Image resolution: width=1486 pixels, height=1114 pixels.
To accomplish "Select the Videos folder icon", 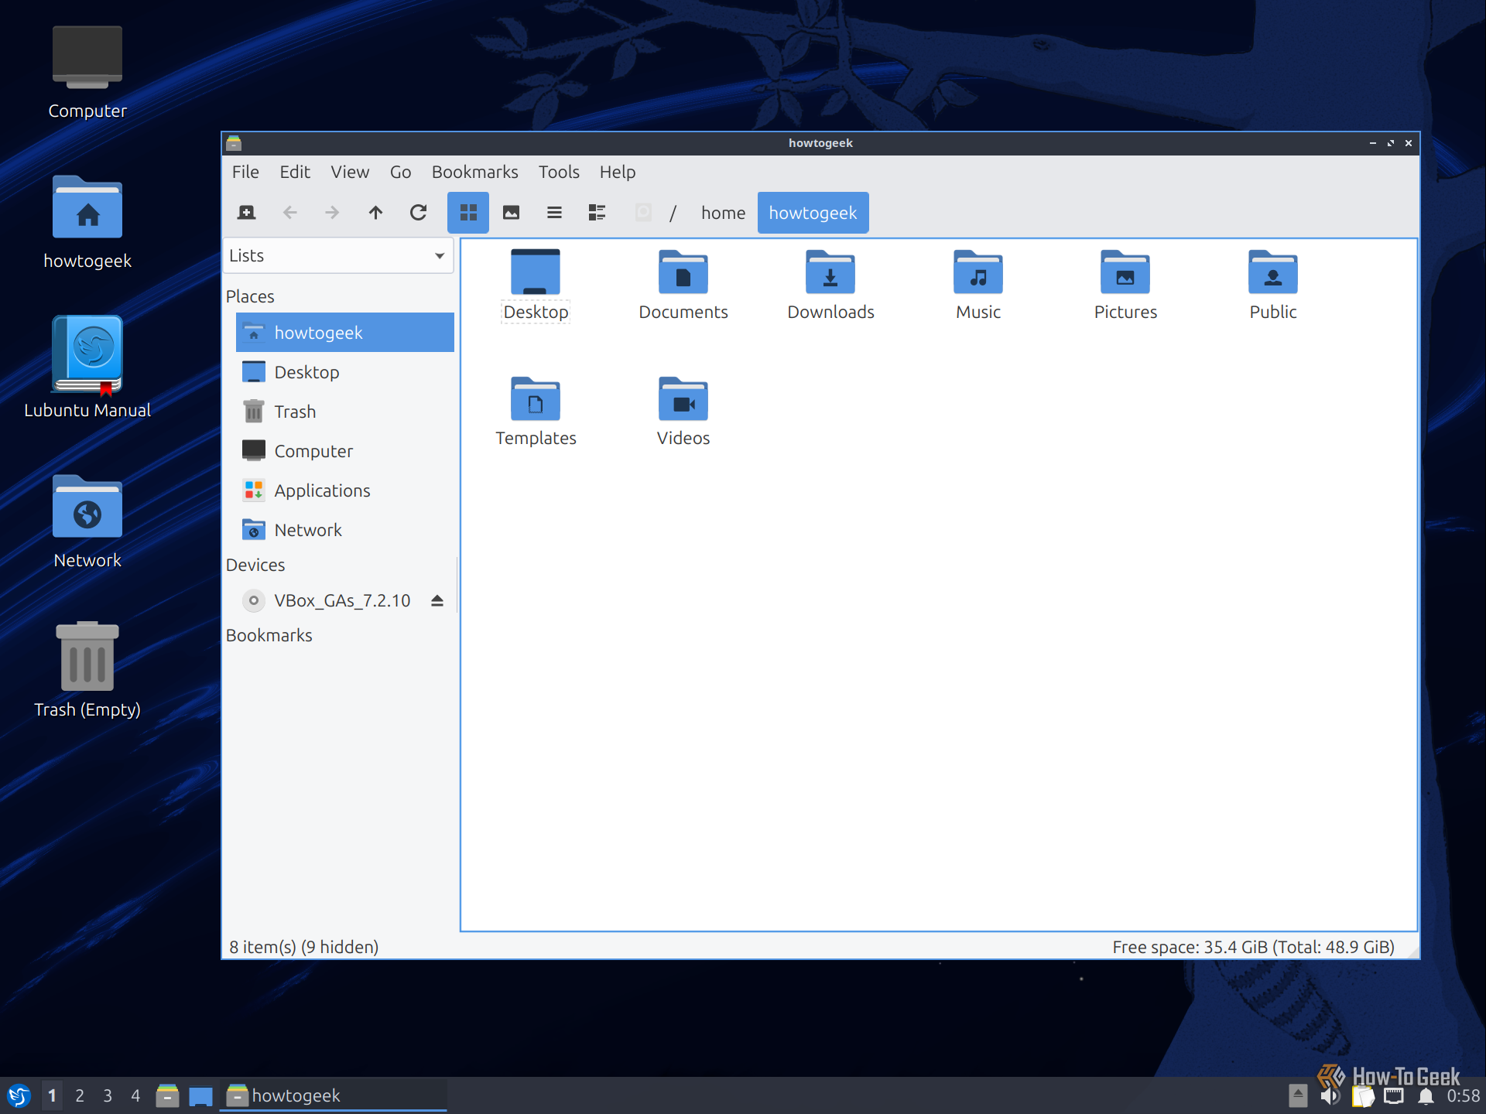I will coord(683,411).
